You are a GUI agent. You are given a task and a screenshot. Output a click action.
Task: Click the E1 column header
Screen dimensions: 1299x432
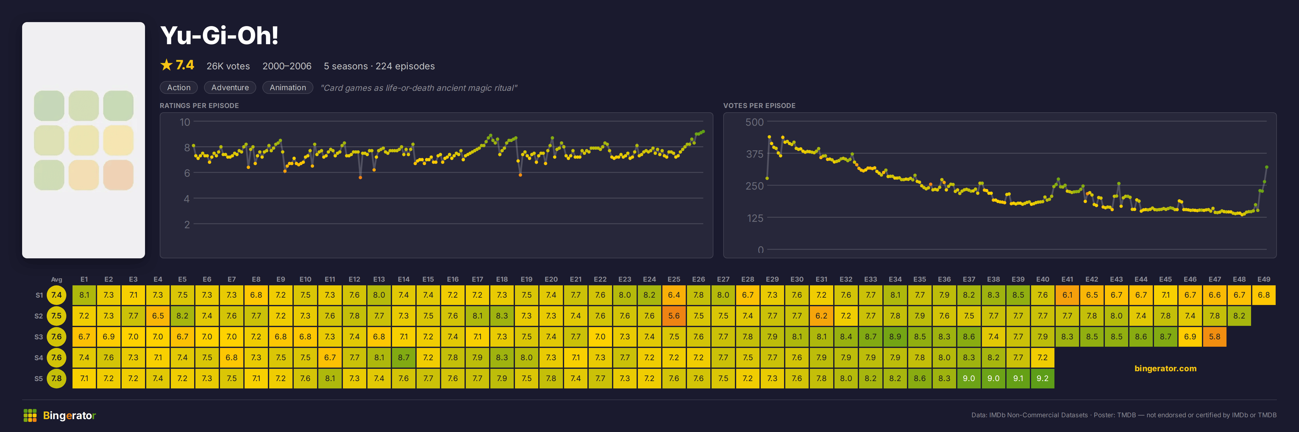click(84, 280)
